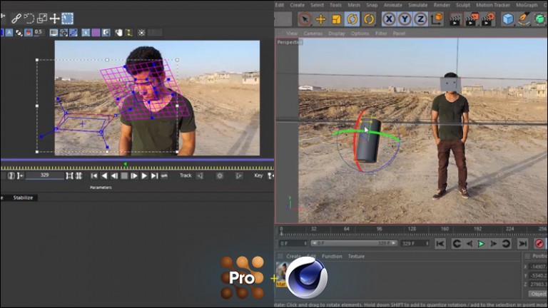Click the Cinema 4D timeline range slider bar

coord(354,243)
